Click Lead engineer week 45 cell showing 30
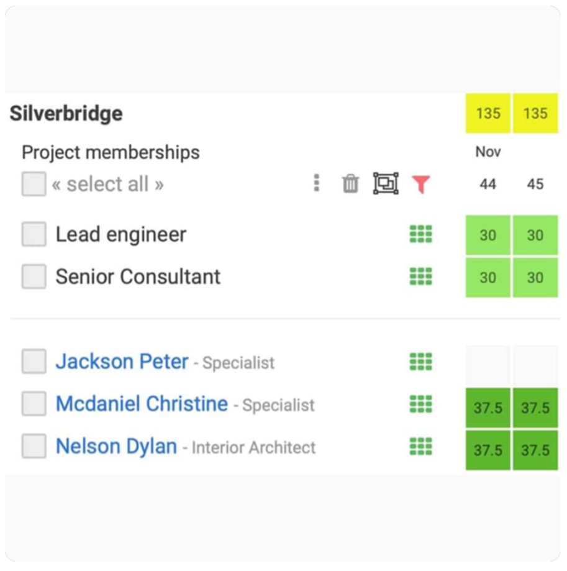Screen dimensions: 567x571 point(535,235)
